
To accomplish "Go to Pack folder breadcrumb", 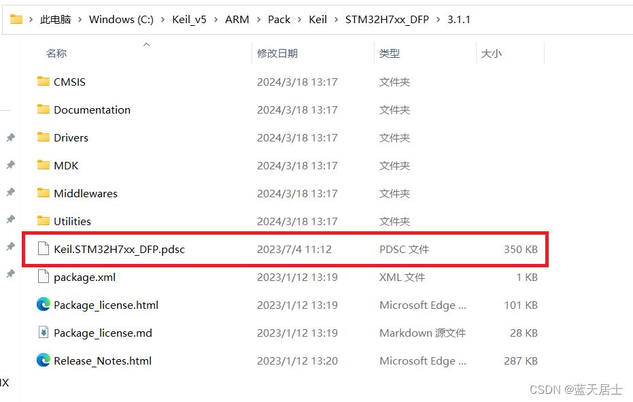I will click(279, 20).
